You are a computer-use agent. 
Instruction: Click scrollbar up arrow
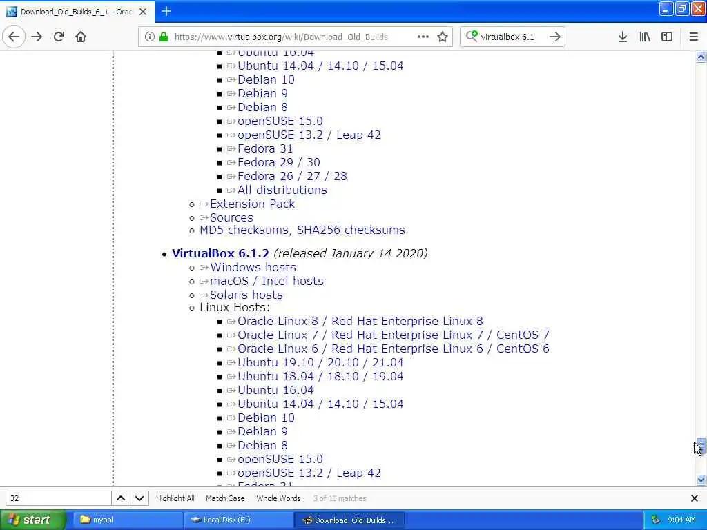(701, 57)
